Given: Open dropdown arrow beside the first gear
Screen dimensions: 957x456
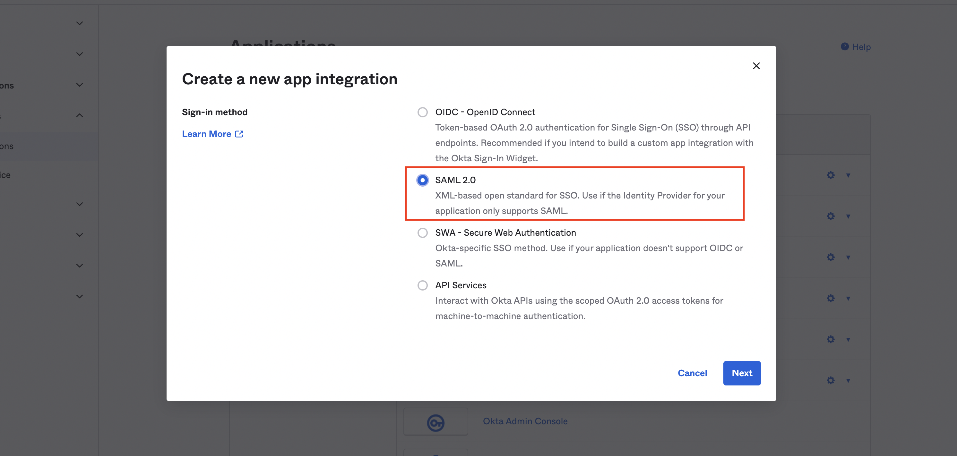Looking at the screenshot, I should coord(848,175).
